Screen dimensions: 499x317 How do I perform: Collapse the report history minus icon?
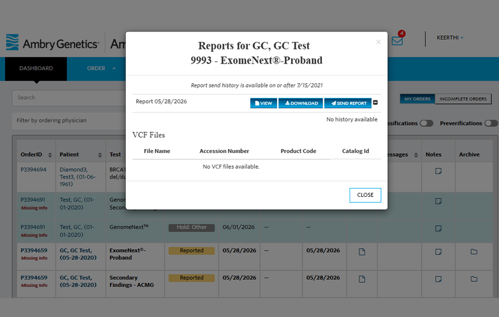(x=376, y=103)
